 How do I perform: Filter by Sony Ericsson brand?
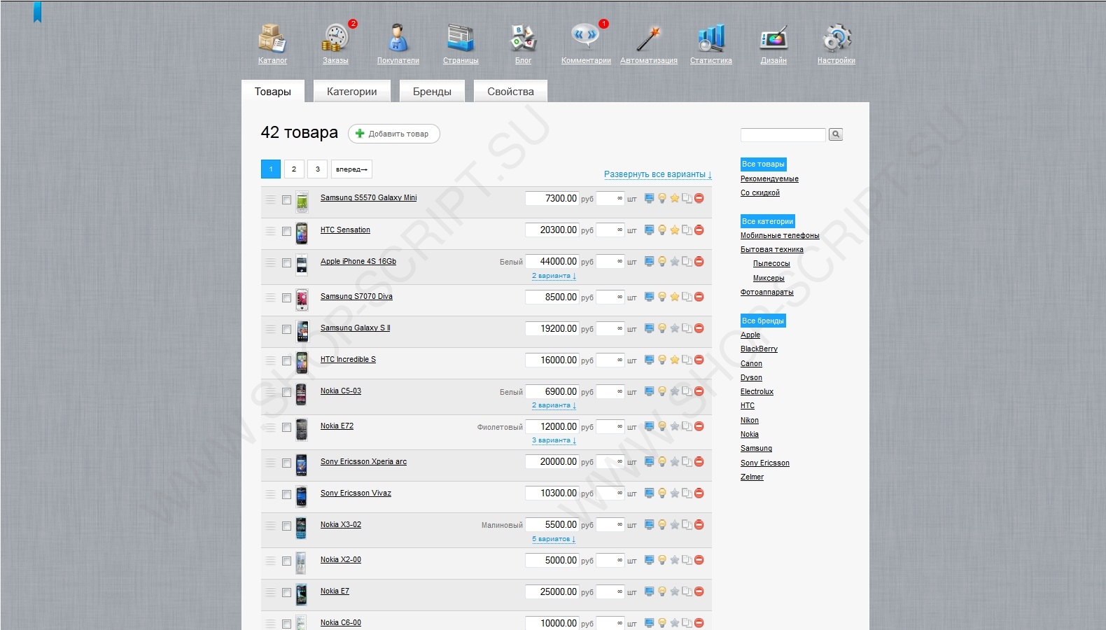(764, 463)
